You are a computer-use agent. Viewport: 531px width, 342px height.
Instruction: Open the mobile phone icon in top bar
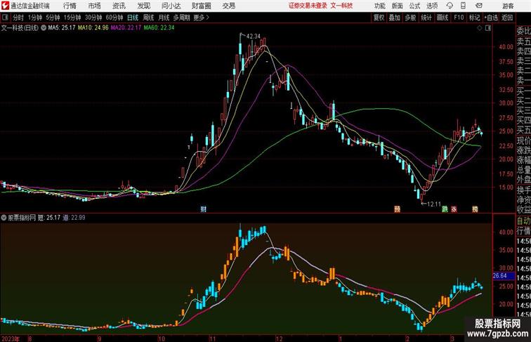click(x=464, y=6)
